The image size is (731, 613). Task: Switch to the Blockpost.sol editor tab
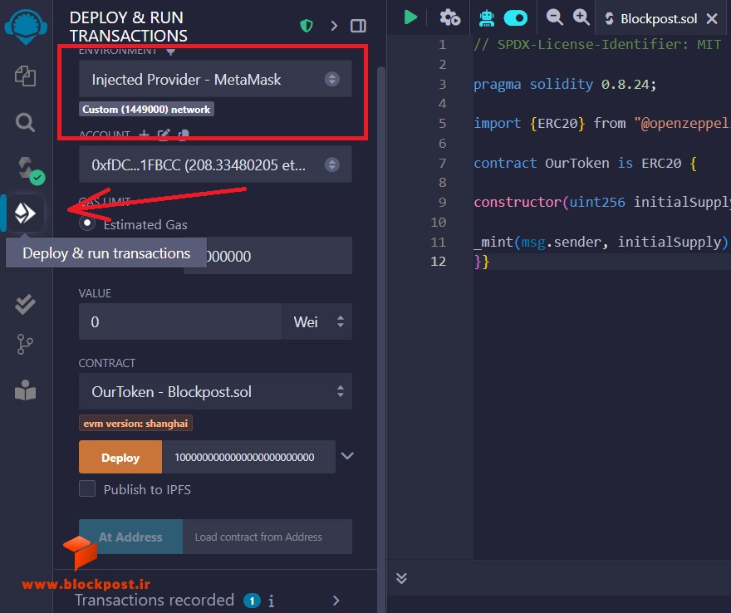658,18
